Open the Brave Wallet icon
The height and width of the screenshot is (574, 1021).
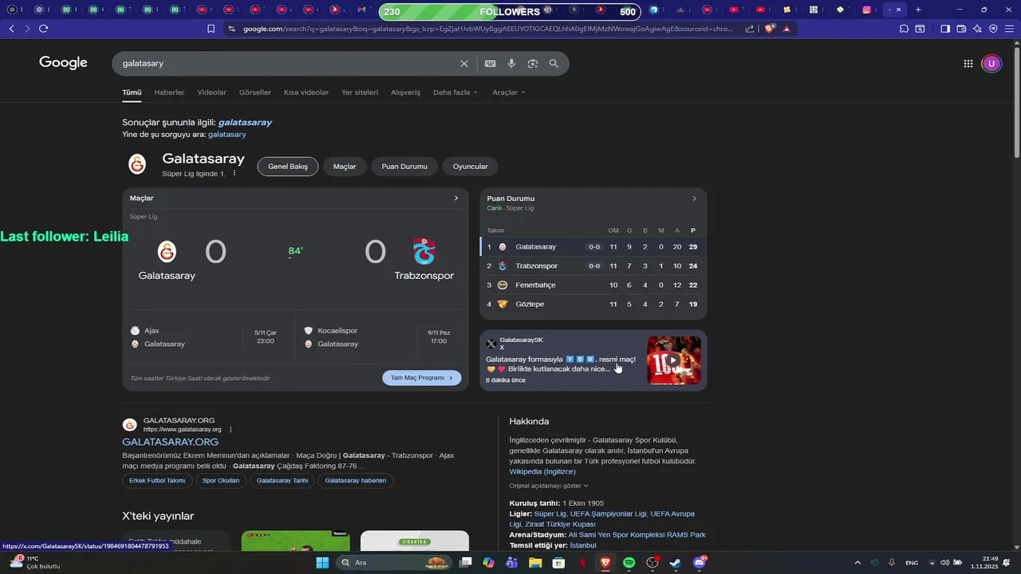(x=961, y=29)
